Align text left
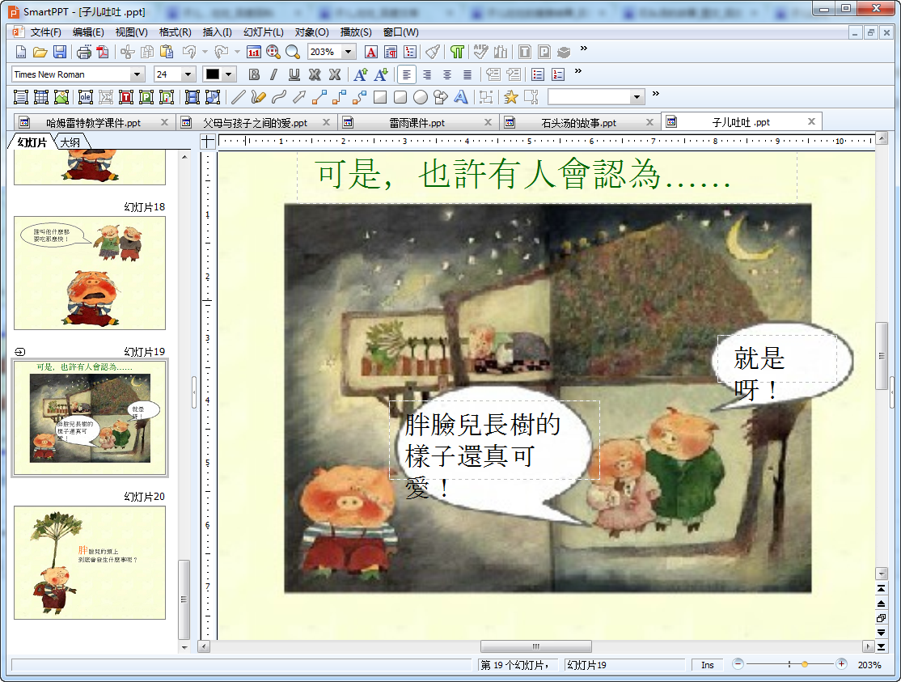 [x=406, y=74]
